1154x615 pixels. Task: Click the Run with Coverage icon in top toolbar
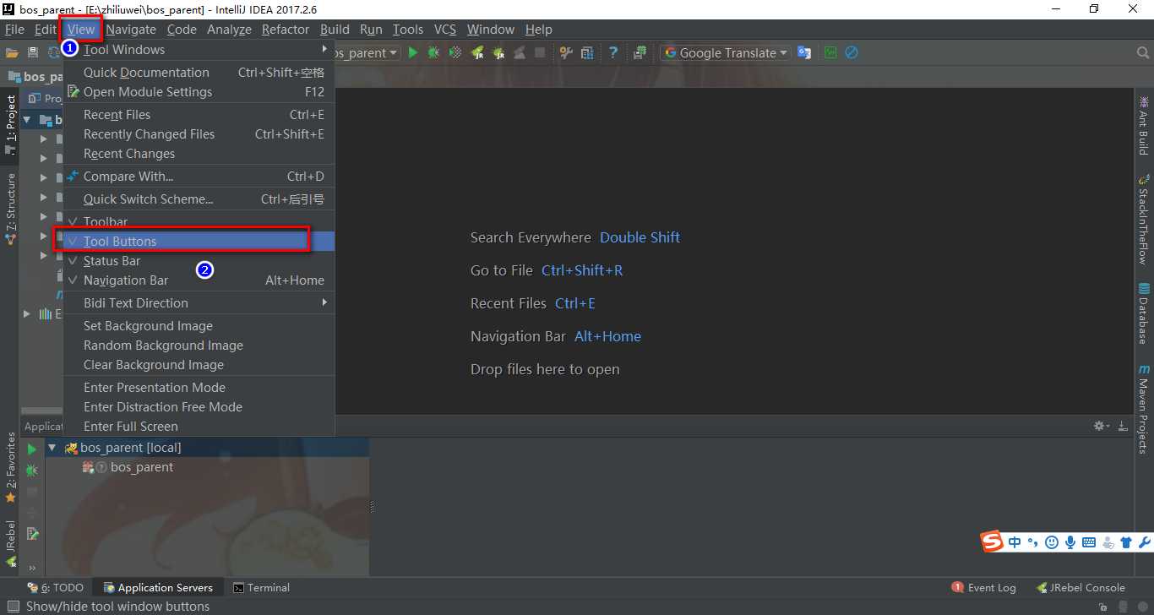pos(455,52)
